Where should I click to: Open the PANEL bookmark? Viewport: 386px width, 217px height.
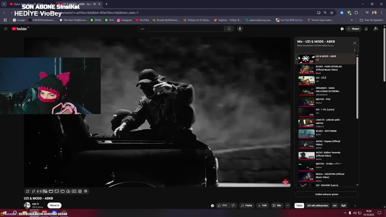tap(96, 20)
